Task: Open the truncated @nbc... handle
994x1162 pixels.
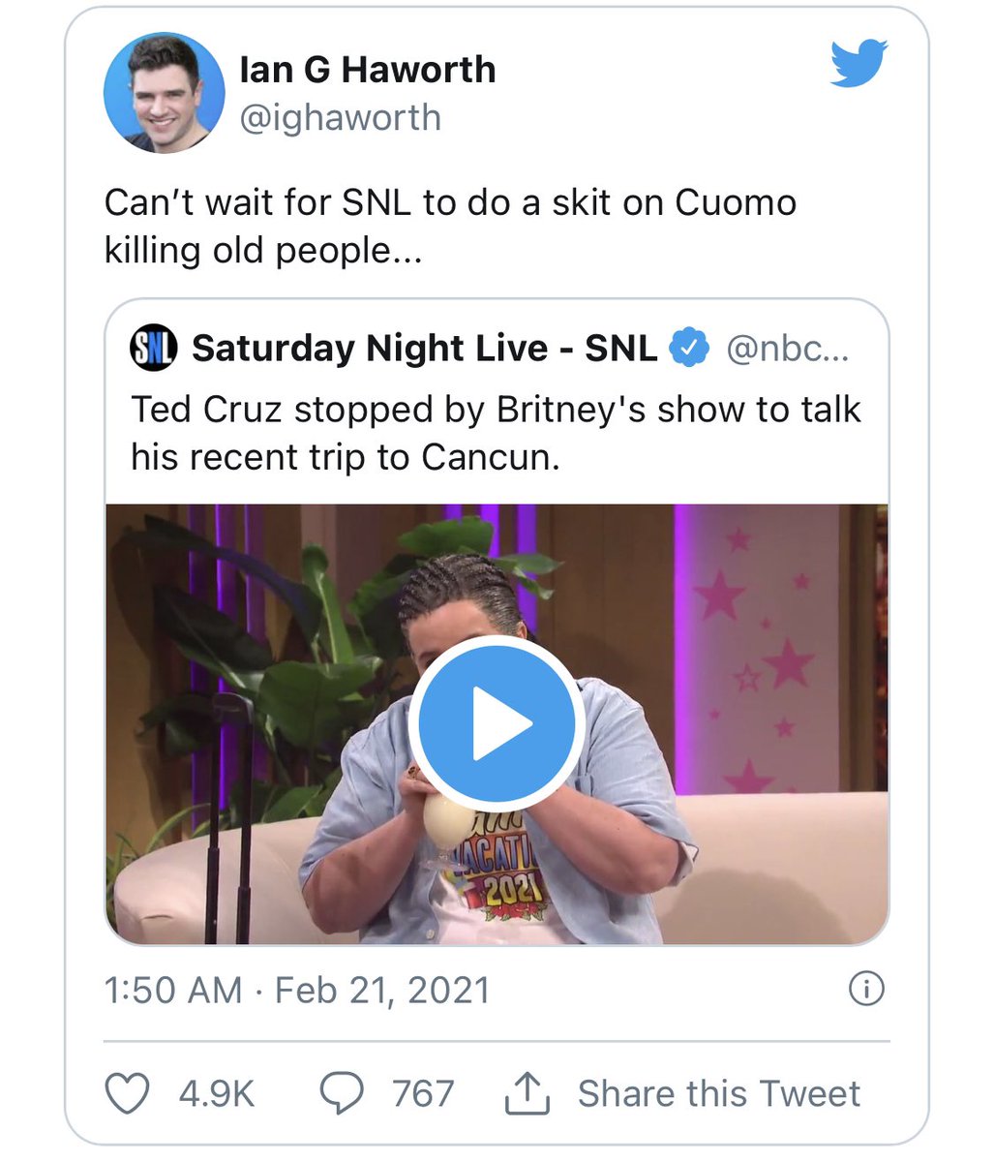Action: (x=787, y=349)
